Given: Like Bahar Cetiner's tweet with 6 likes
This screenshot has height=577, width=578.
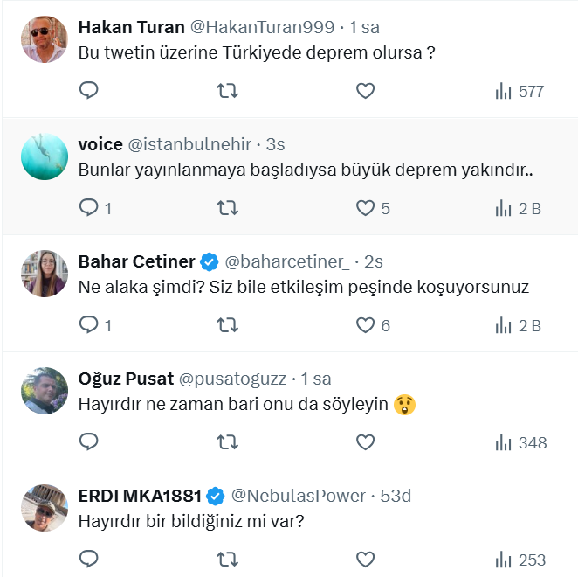Looking at the screenshot, I should pos(366,325).
